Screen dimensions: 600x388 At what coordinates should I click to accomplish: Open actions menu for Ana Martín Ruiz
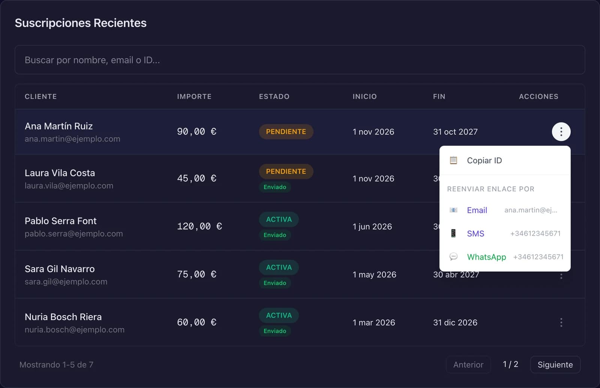561,131
